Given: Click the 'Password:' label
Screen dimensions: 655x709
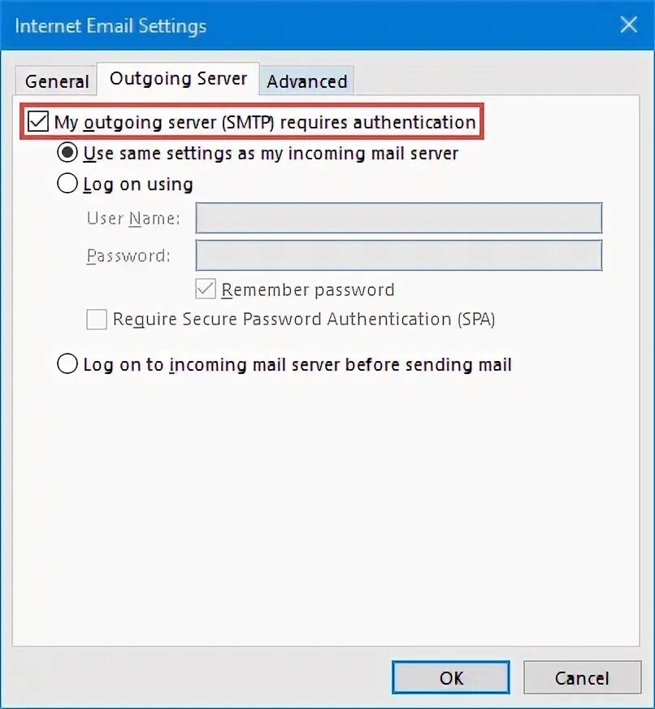Looking at the screenshot, I should [128, 255].
